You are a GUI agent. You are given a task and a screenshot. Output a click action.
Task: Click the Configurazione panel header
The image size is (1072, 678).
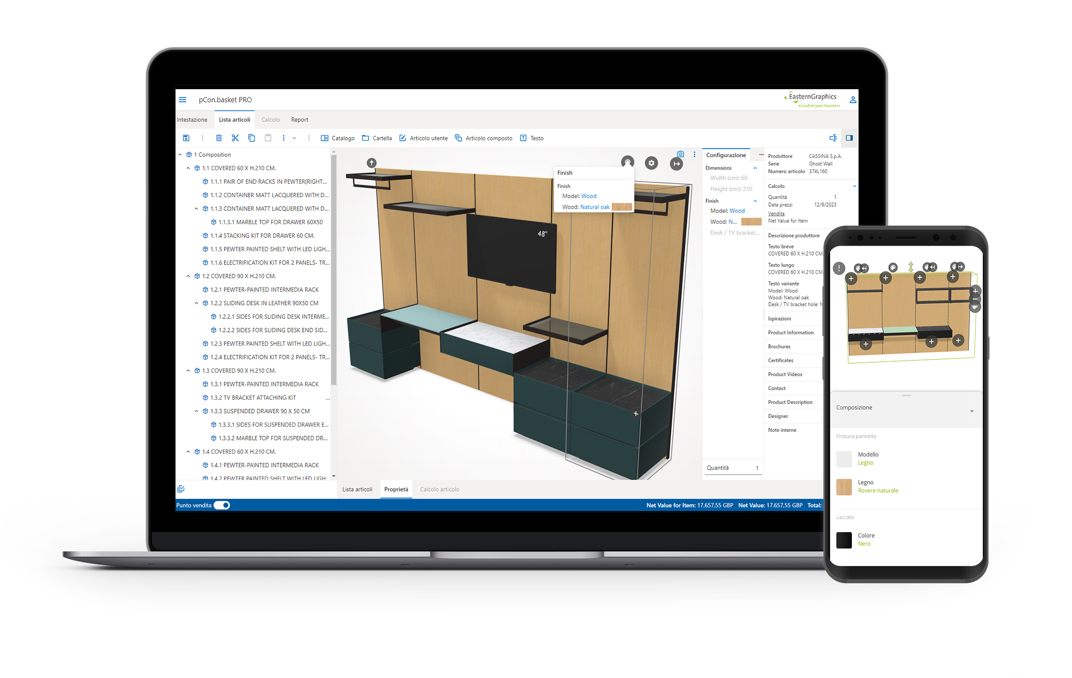click(x=726, y=155)
